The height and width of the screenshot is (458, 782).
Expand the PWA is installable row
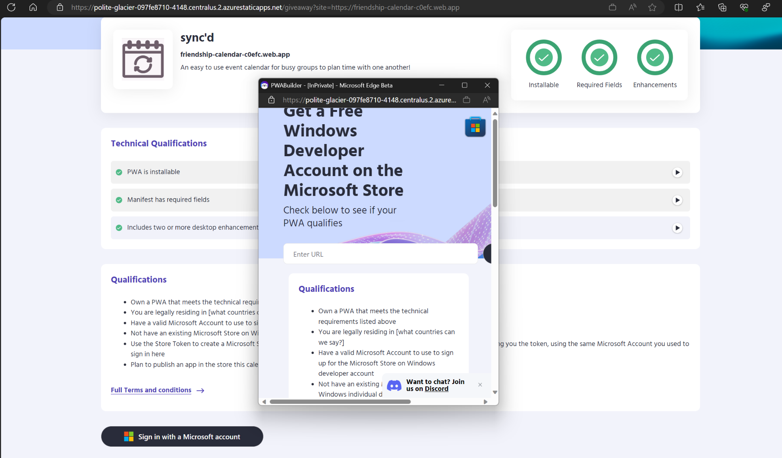pos(678,172)
